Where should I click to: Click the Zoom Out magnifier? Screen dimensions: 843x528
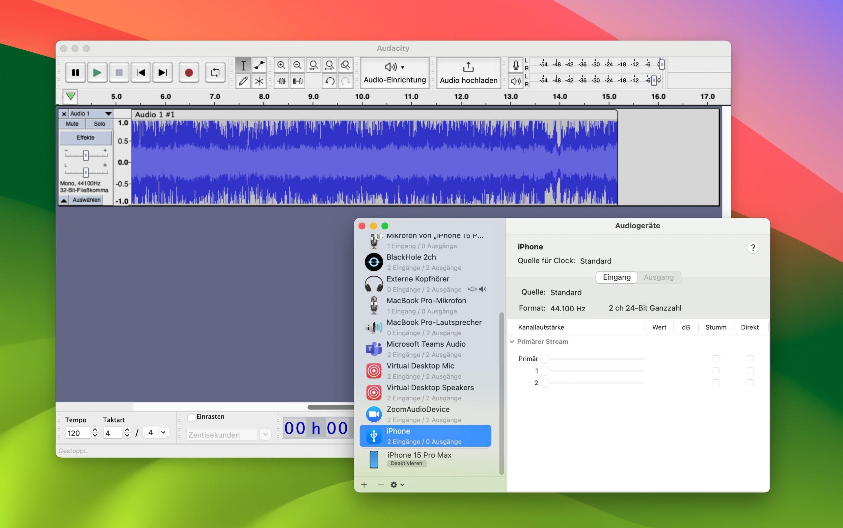tap(297, 65)
